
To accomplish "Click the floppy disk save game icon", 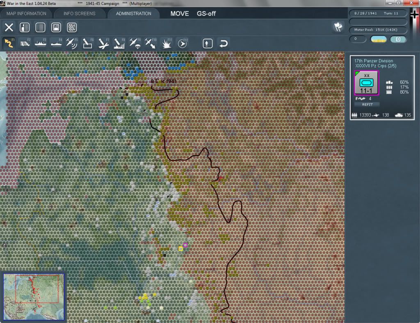I will click(x=56, y=27).
